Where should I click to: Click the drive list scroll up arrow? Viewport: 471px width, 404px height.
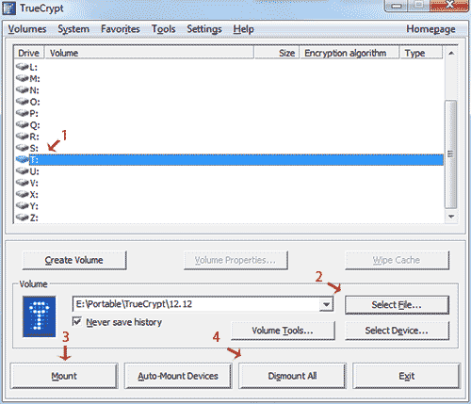pyautogui.click(x=451, y=54)
